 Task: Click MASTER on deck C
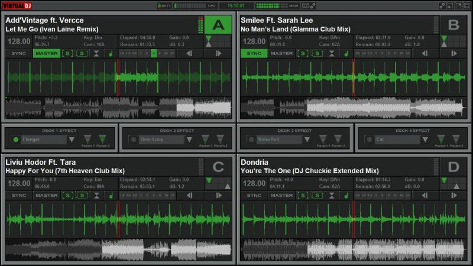[47, 196]
